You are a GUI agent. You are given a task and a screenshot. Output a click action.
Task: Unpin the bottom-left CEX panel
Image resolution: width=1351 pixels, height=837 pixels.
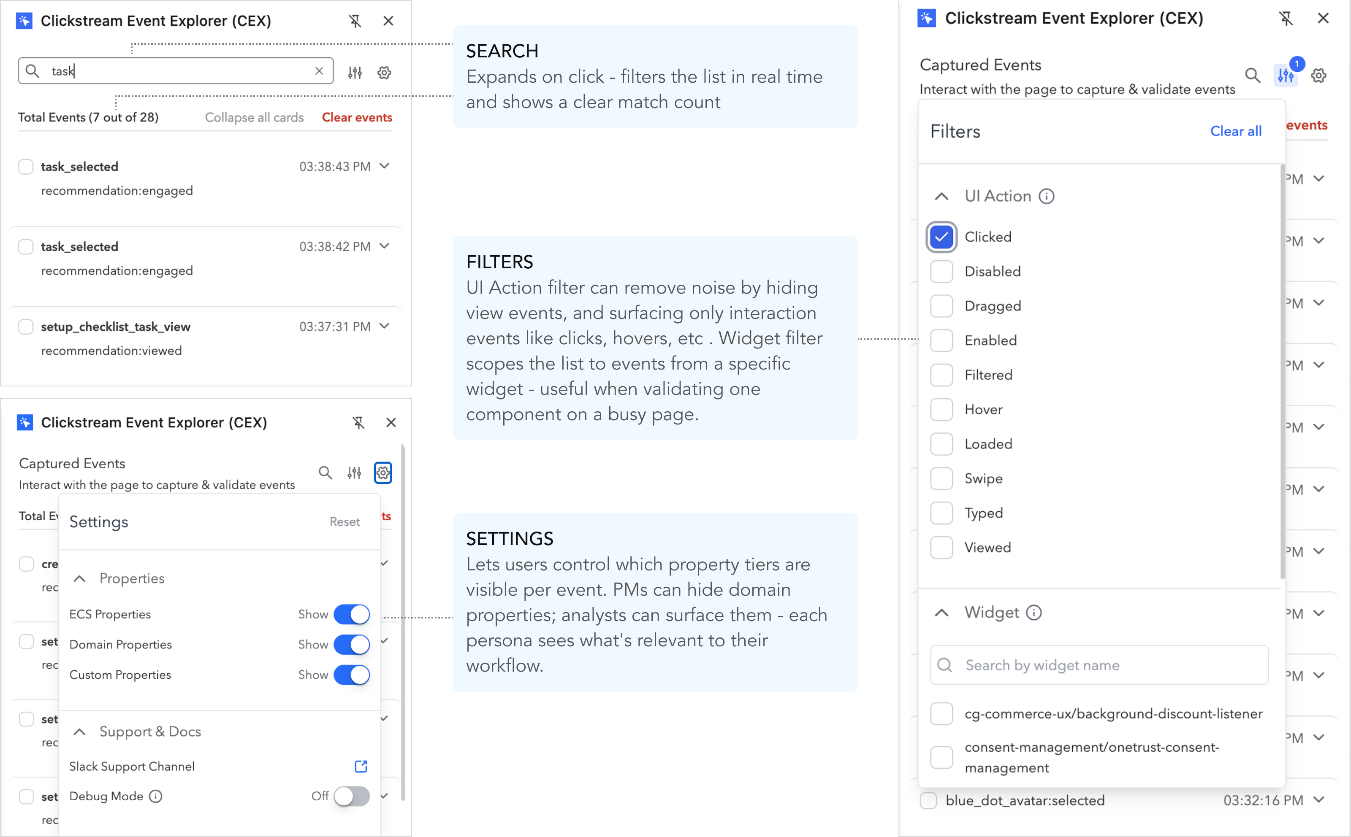(358, 423)
